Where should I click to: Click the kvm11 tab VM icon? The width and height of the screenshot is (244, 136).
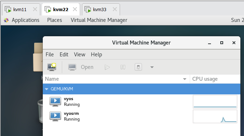point(8,9)
